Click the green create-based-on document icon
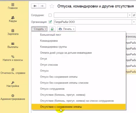 pyautogui.click(x=52, y=29)
